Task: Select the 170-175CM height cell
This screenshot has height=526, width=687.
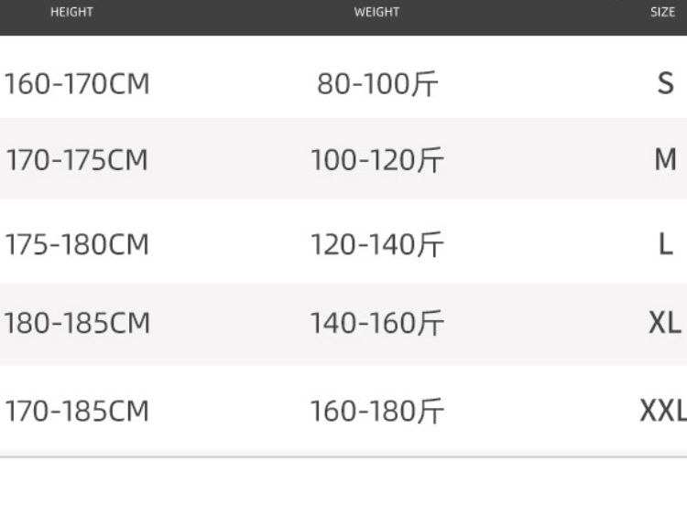Action: (x=77, y=160)
